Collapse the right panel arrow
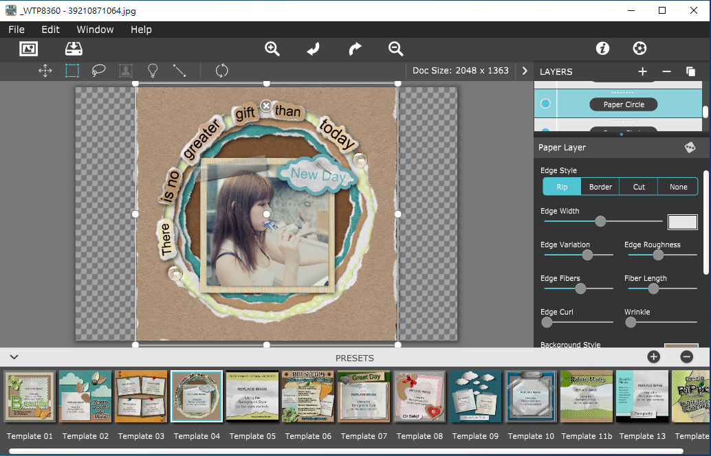 coord(525,71)
